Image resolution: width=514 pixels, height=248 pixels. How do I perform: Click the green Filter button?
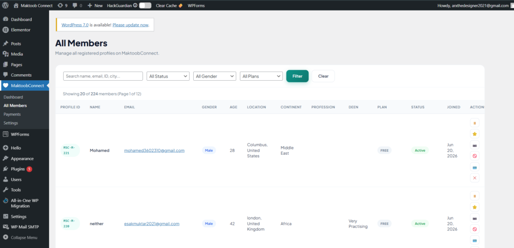(x=297, y=76)
